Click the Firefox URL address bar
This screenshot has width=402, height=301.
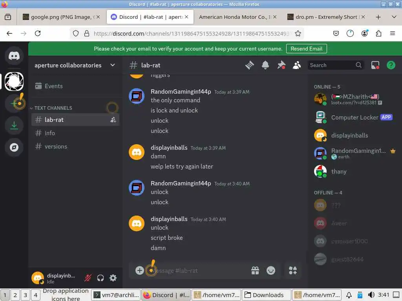tap(191, 34)
